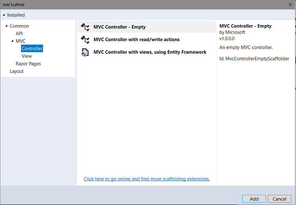Collapse the Common tree node arrow
296x205 pixels.
tap(6, 26)
